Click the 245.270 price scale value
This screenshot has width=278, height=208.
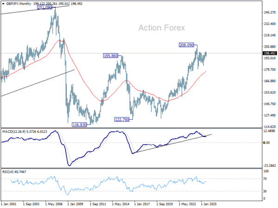point(270,12)
